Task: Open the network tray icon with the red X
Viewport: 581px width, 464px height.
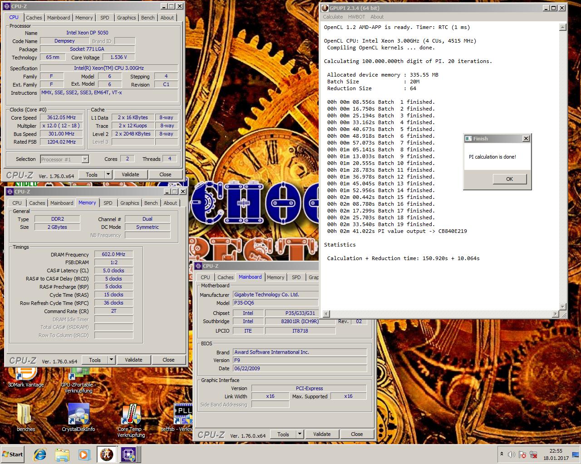Action: click(534, 454)
